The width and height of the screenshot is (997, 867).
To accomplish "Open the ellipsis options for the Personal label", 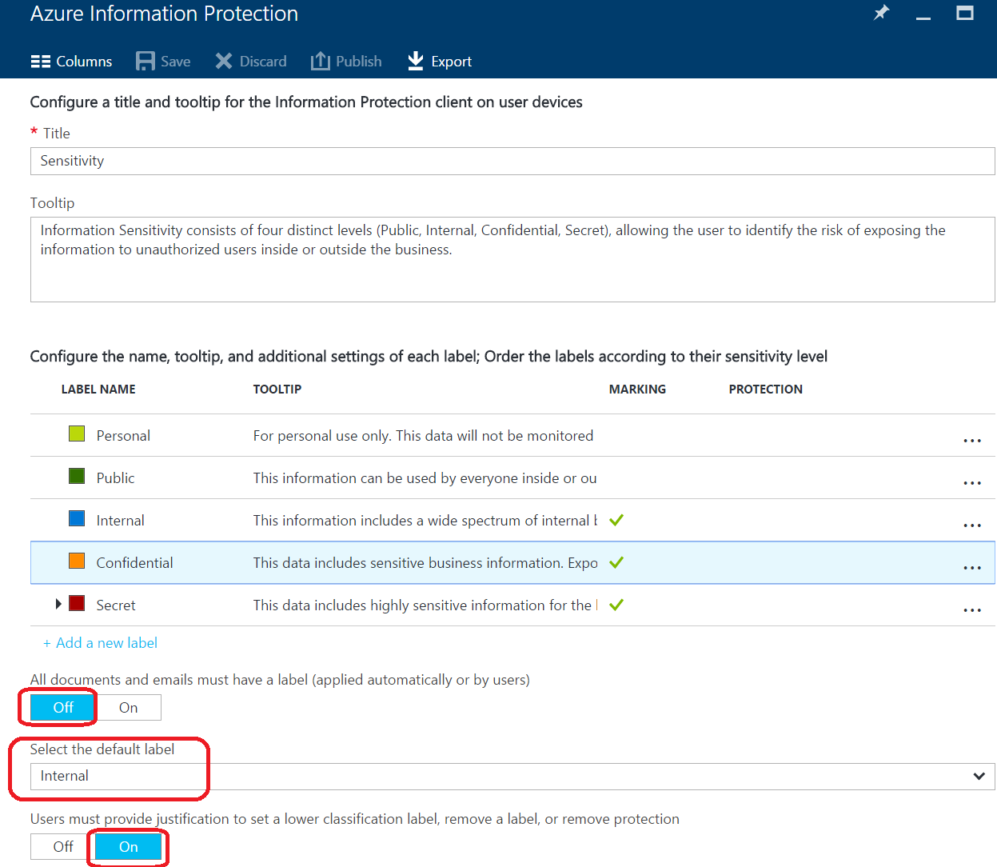I will click(971, 440).
